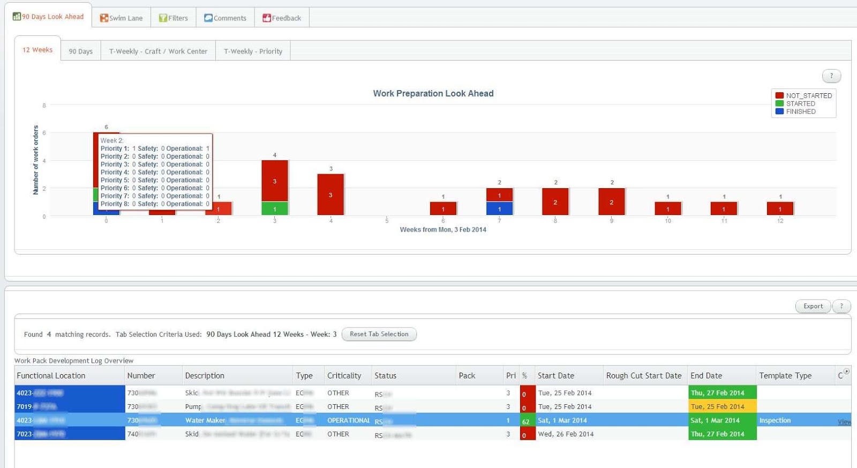Click the red bar for week 10
The height and width of the screenshot is (468, 857).
(668, 209)
